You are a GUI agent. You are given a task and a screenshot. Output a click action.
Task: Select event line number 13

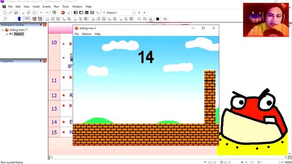coord(54,109)
